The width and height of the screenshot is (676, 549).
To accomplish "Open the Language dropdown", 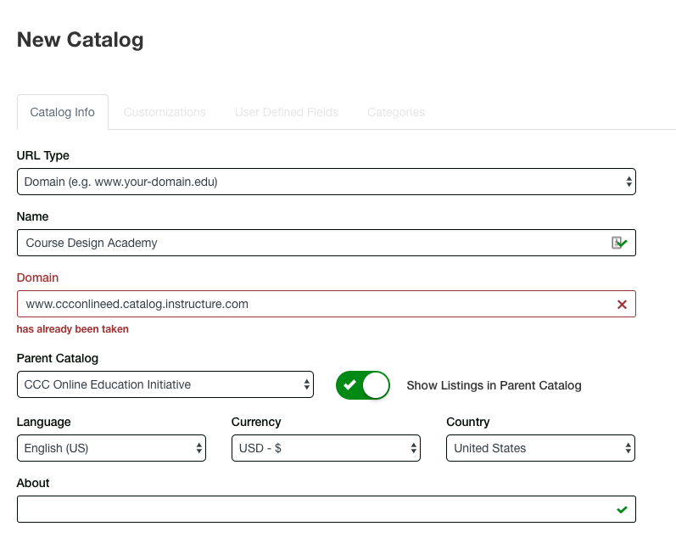I will point(111,448).
